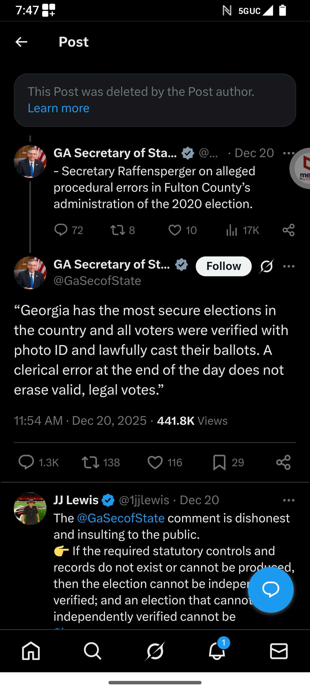Open JJ Lewis profile picture
The image size is (310, 693).
30,509
